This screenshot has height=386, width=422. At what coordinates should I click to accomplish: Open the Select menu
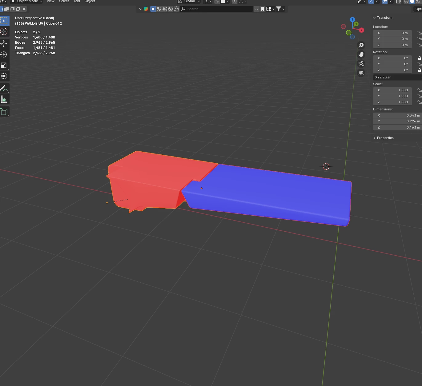click(64, 2)
